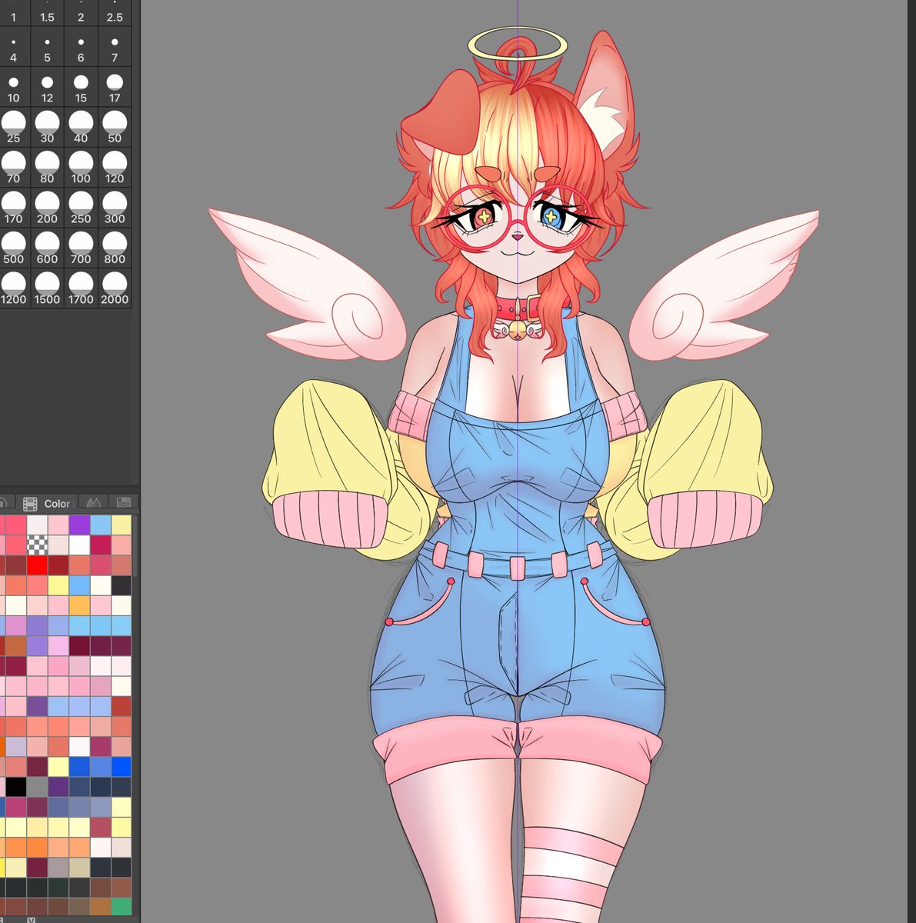Choose the 7 brush size preset
The image size is (916, 923).
[x=115, y=45]
